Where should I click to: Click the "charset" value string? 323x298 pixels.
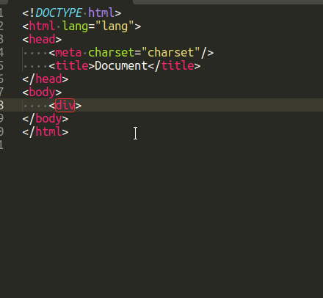pos(170,53)
